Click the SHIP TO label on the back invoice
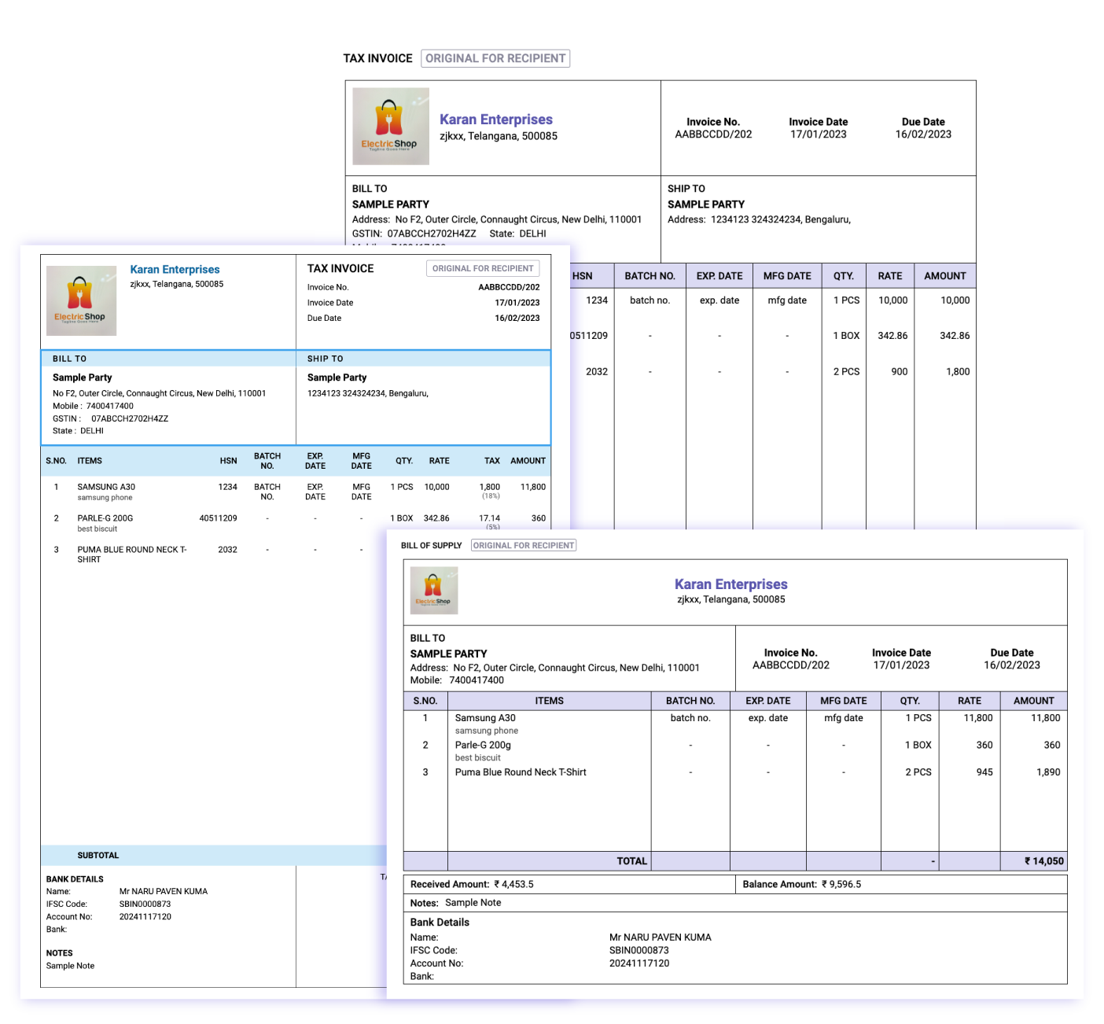This screenshot has height=1024, width=1104. 686,189
